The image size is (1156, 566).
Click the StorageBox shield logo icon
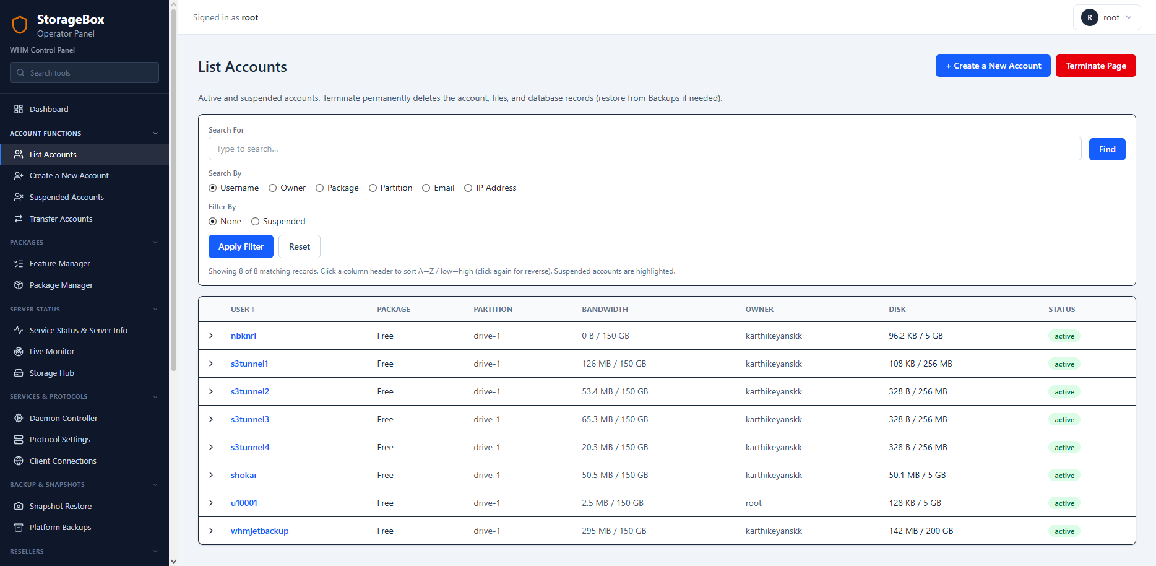[x=20, y=25]
